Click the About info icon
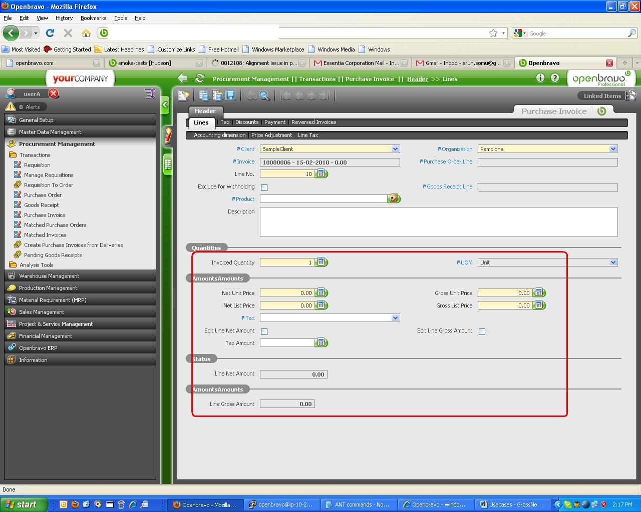 540,78
